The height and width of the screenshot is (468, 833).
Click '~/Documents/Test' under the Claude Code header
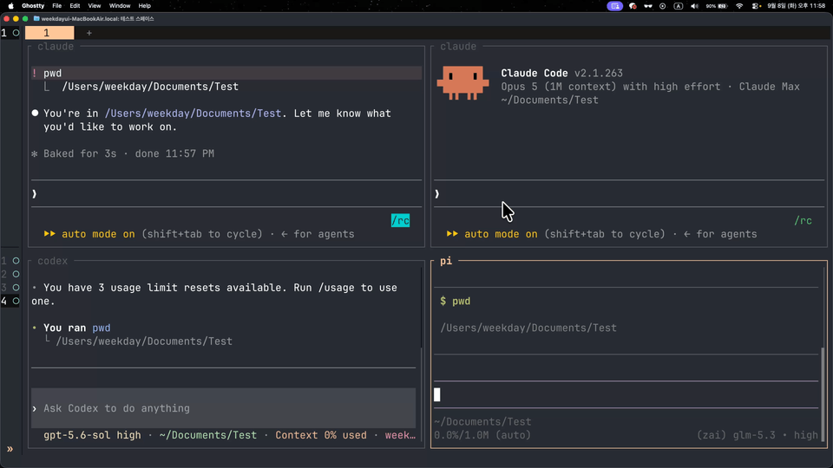pyautogui.click(x=549, y=100)
